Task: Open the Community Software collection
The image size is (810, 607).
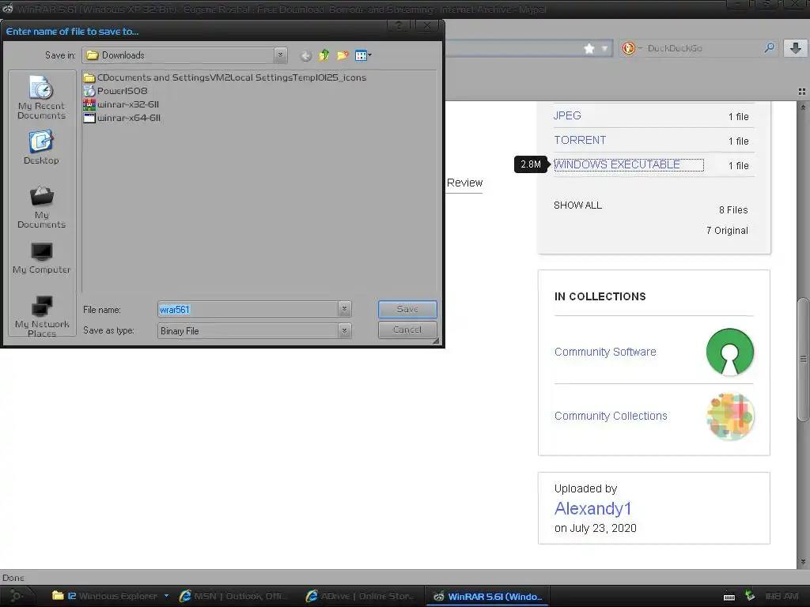Action: click(x=605, y=352)
